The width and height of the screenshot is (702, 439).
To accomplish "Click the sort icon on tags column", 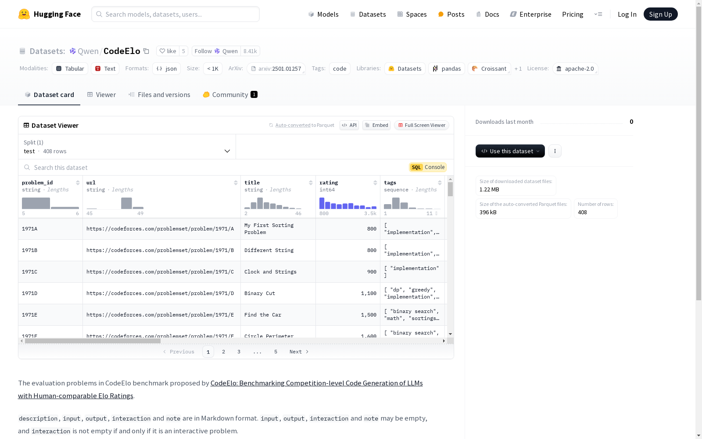I will coord(440,183).
